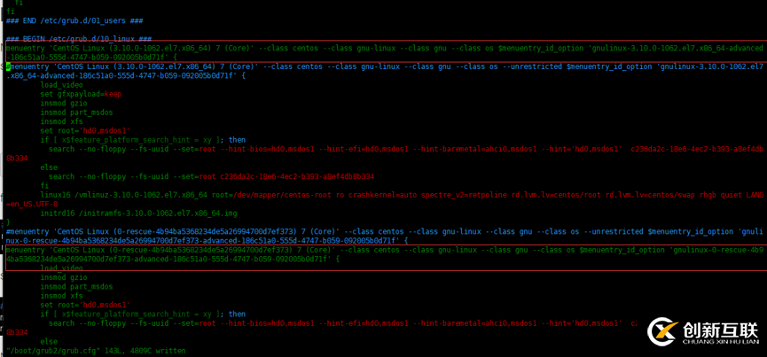Click 'insmod gzio' directly below set gfxpayload=keep
This screenshot has height=357, width=767.
tap(63, 103)
